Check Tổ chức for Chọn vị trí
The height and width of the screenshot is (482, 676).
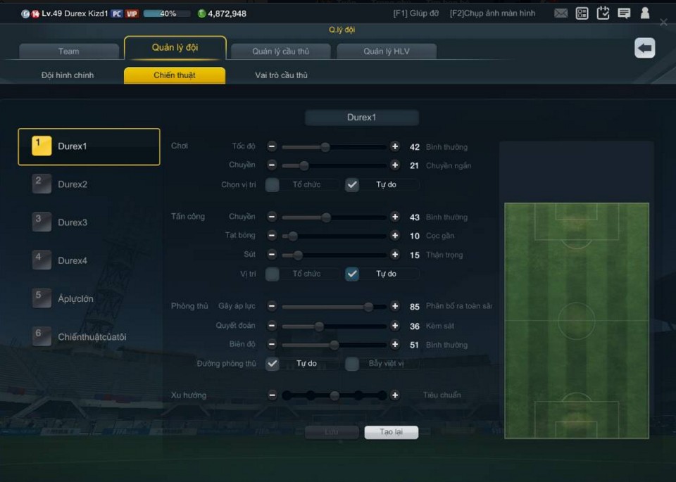(272, 185)
